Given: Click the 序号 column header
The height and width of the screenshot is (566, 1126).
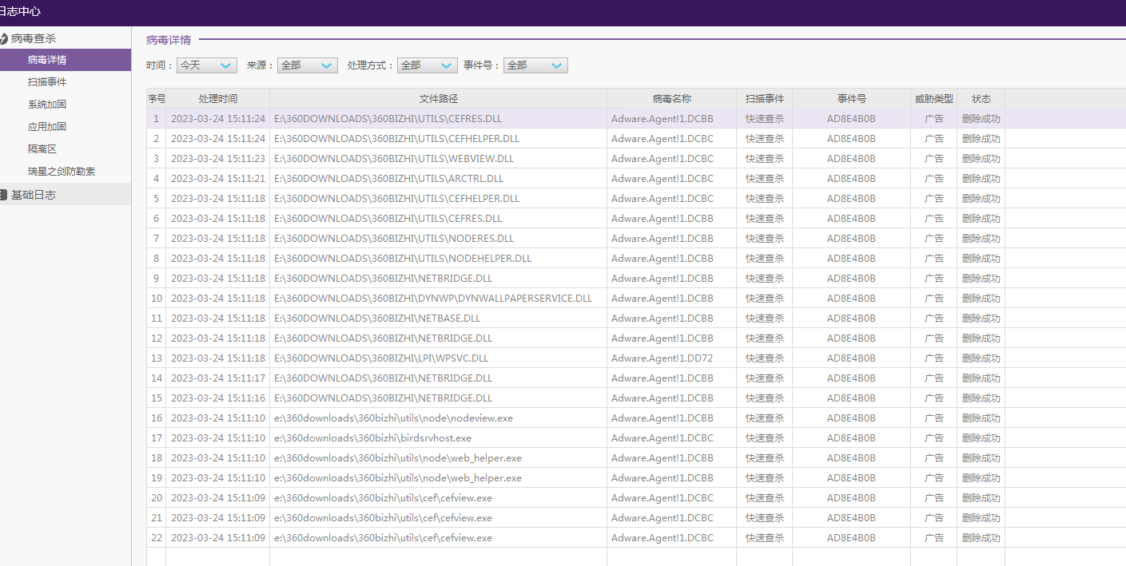Looking at the screenshot, I should (157, 98).
